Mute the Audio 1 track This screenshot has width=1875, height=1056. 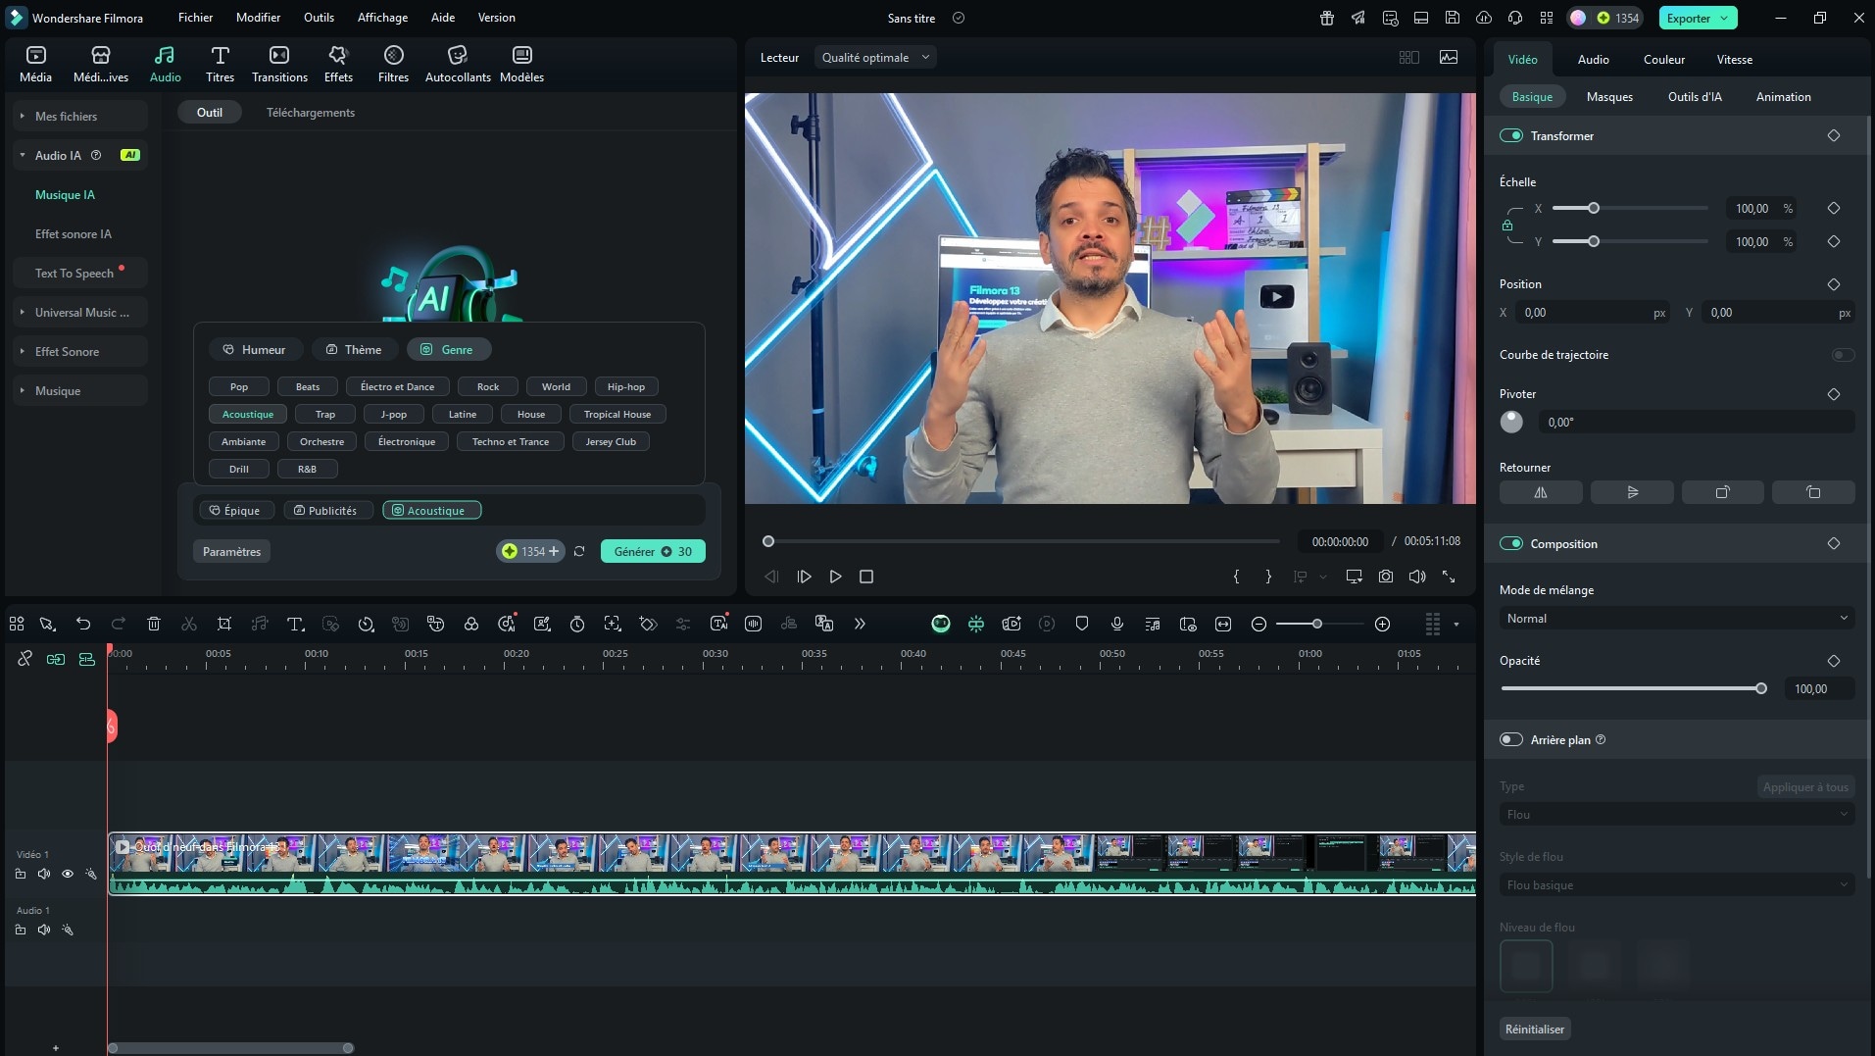tap(44, 930)
